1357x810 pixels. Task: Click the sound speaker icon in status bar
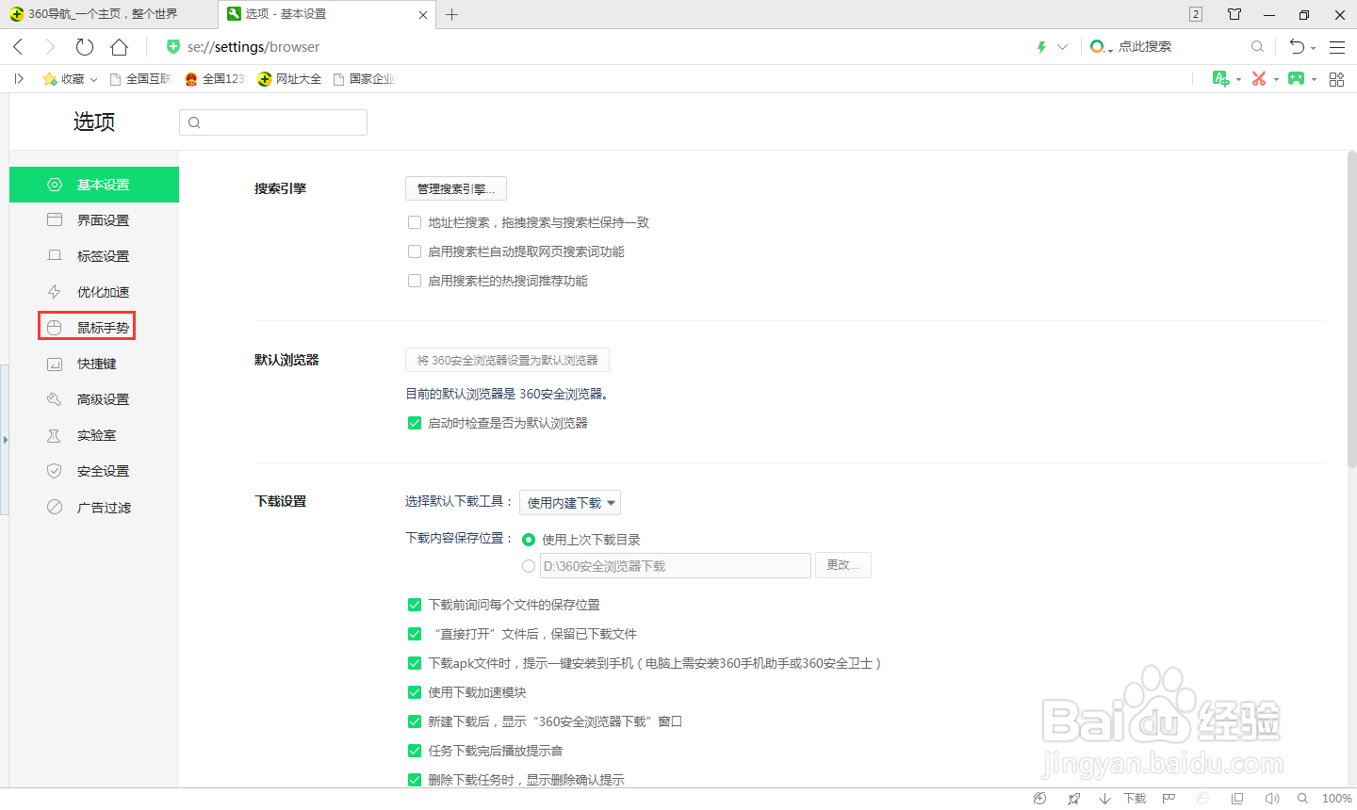click(x=1271, y=799)
